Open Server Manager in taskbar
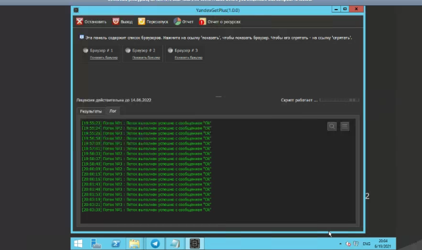Screen dimensions: 422x250 (x=96, y=244)
